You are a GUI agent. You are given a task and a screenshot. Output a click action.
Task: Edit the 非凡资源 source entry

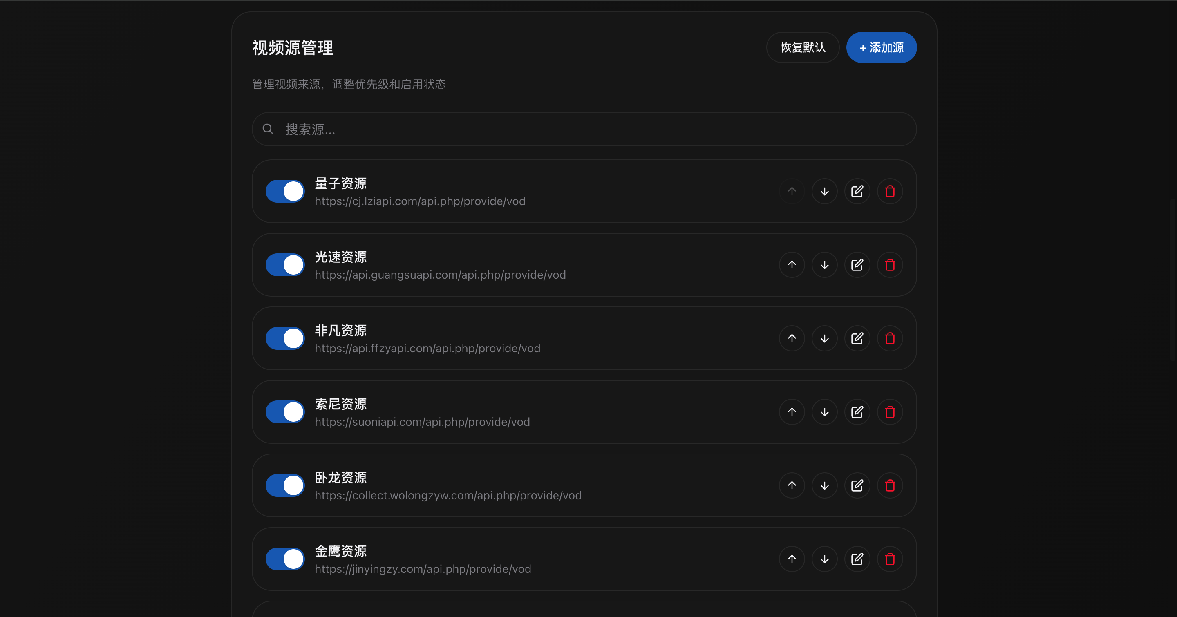click(x=857, y=338)
